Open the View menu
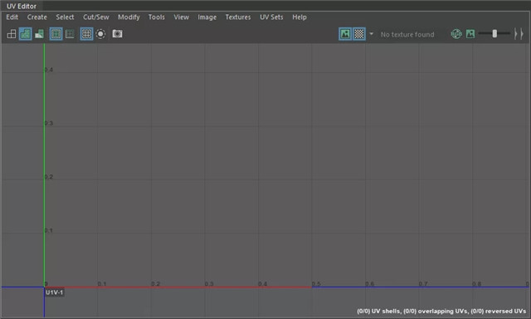 point(182,17)
